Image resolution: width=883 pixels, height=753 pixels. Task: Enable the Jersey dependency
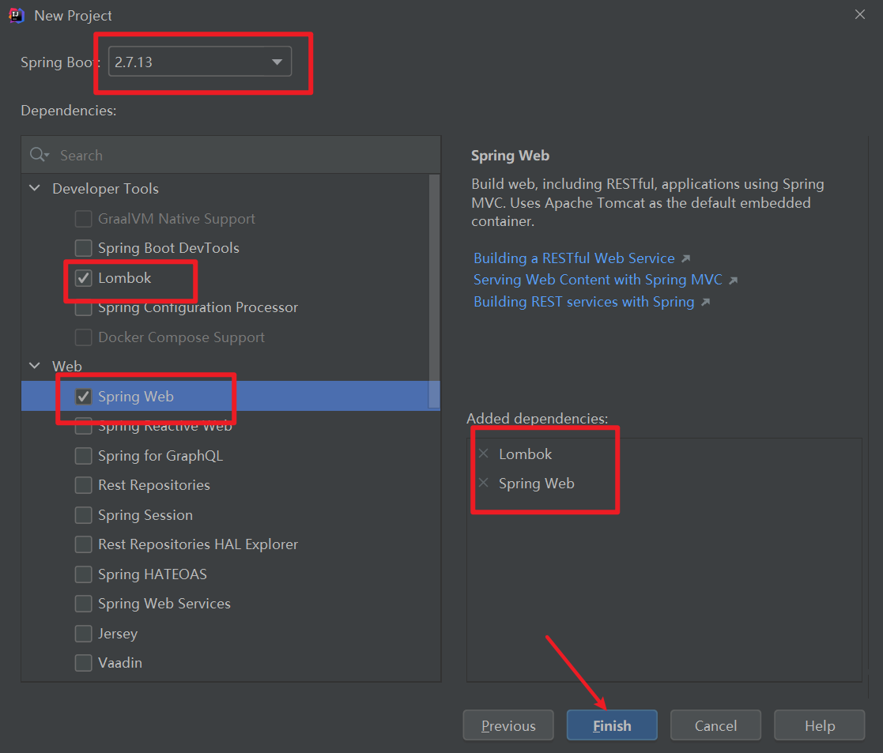[x=83, y=634]
